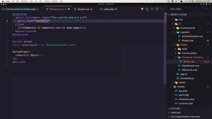
Task: Collapse the Frontend/Commu... folder
Action: click(189, 57)
